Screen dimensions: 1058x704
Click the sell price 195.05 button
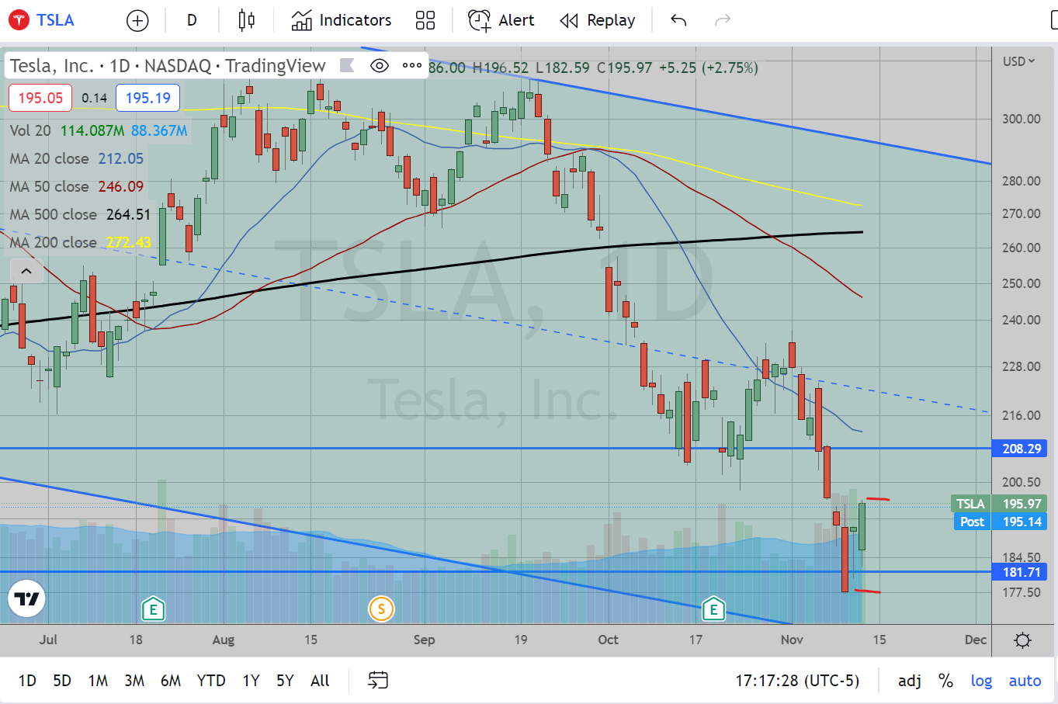(x=40, y=98)
